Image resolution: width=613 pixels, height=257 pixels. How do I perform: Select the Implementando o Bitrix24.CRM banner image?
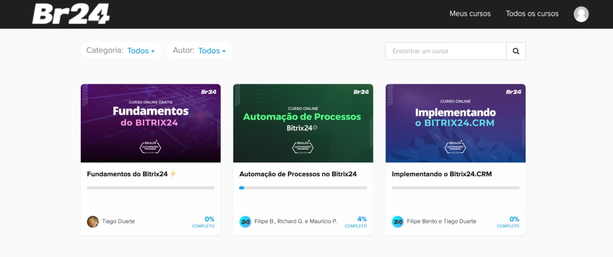pos(455,123)
